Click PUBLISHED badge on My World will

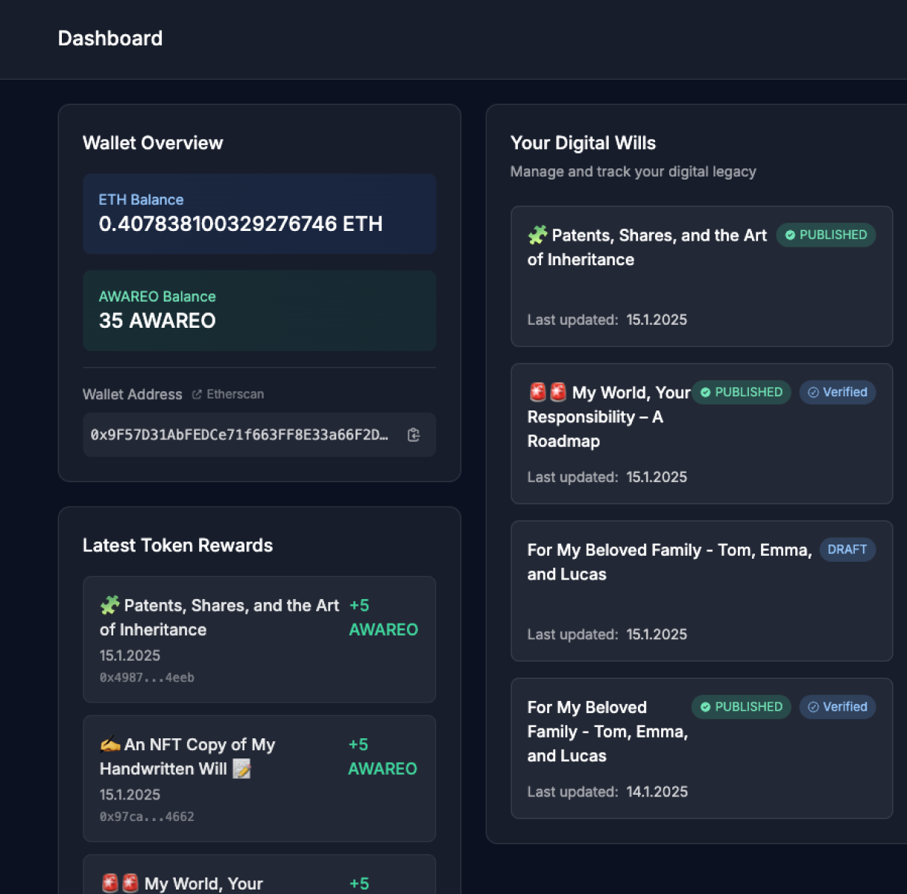pos(742,392)
